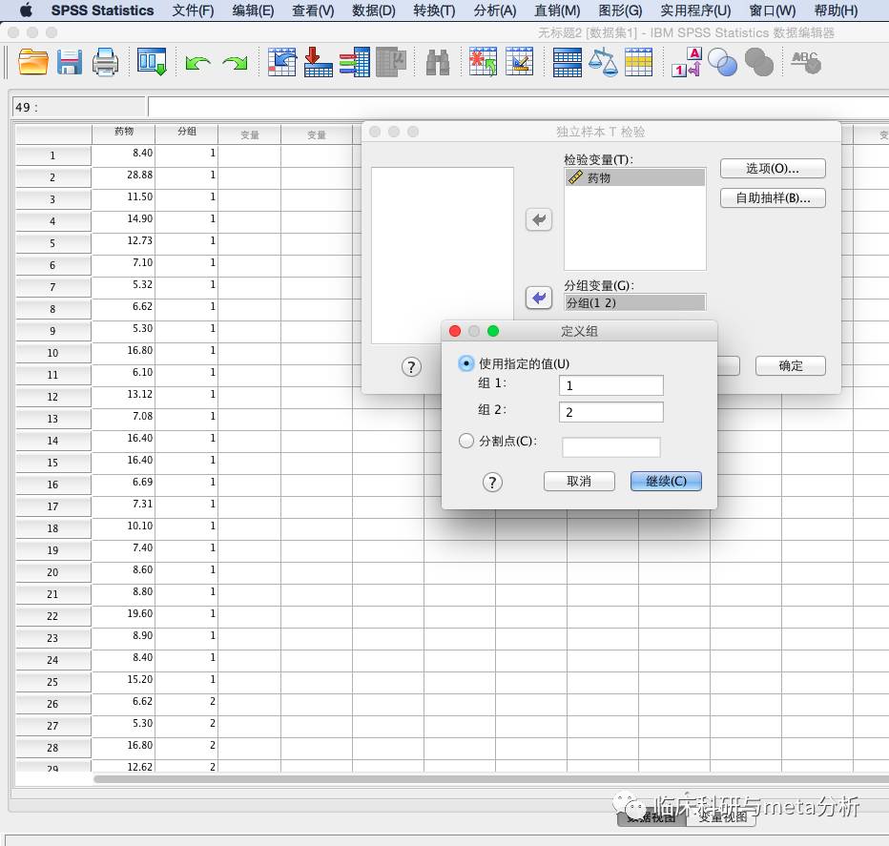Click the 选项(O)... button

773,169
